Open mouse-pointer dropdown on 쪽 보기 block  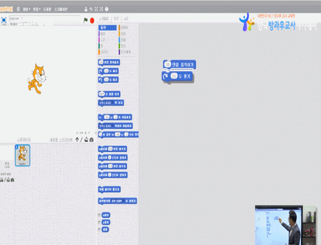point(113,103)
